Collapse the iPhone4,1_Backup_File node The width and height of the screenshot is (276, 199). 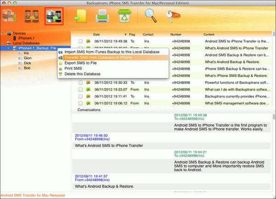click(8, 48)
